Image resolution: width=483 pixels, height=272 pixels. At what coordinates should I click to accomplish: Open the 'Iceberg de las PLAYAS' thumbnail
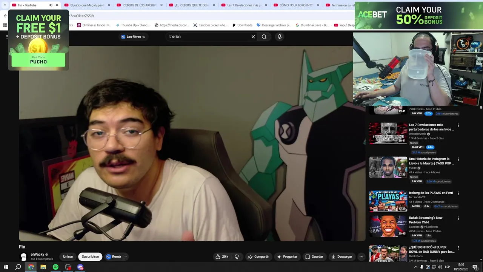pos(388,201)
